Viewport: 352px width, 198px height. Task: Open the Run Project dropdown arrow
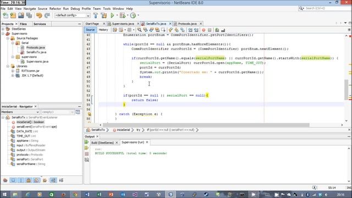117,15
